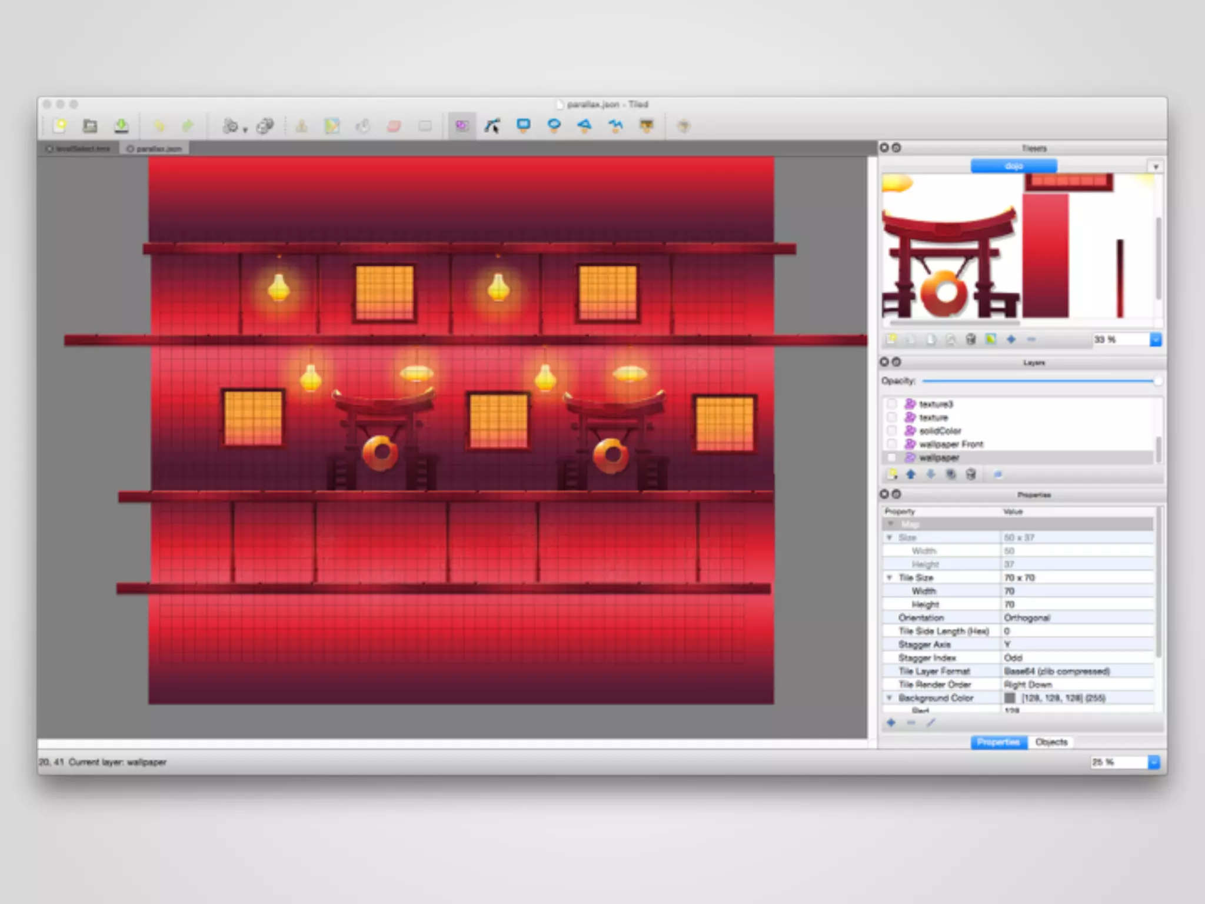Click the Open folder toolbar icon
Image resolution: width=1205 pixels, height=904 pixels.
point(90,125)
